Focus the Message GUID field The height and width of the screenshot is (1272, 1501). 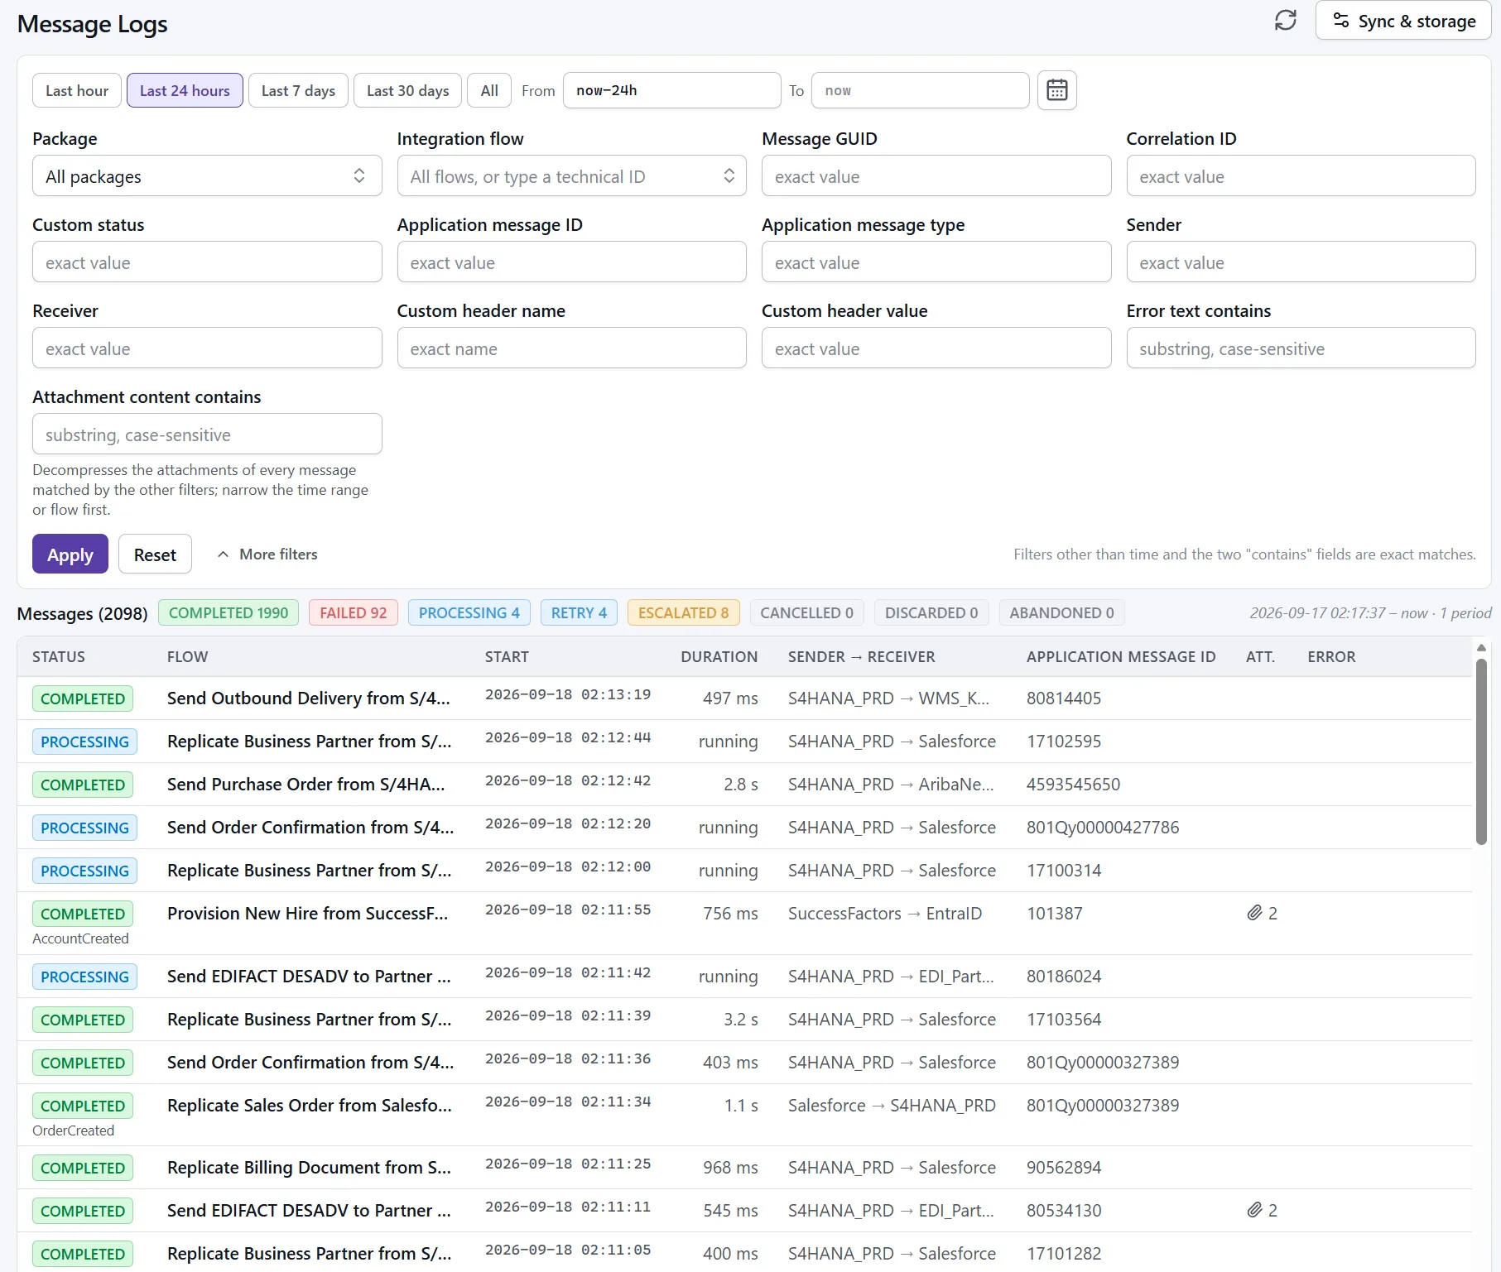pos(936,176)
